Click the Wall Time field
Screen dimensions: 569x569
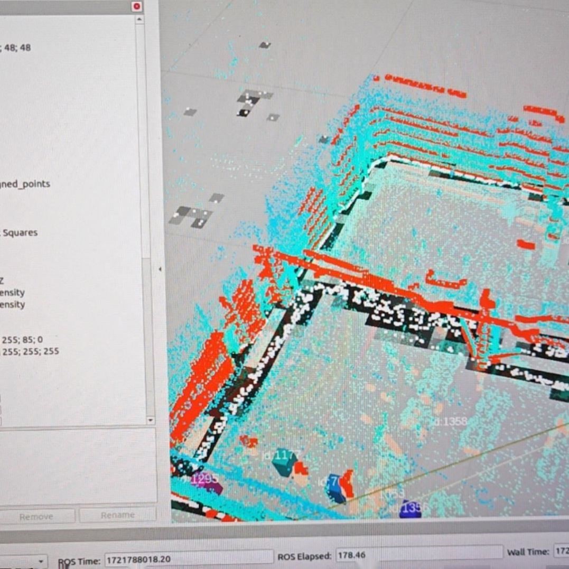point(561,551)
